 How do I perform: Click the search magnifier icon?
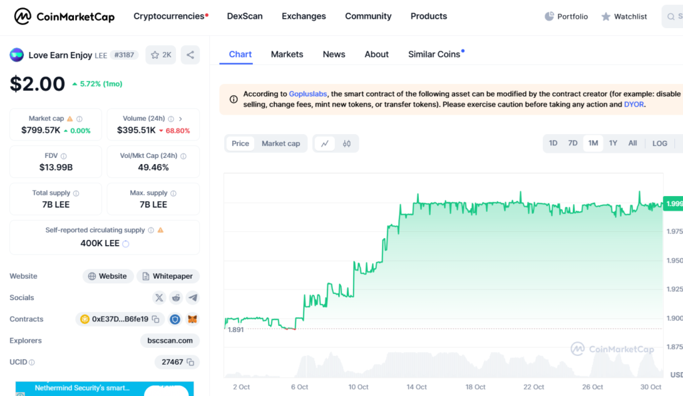pos(671,17)
